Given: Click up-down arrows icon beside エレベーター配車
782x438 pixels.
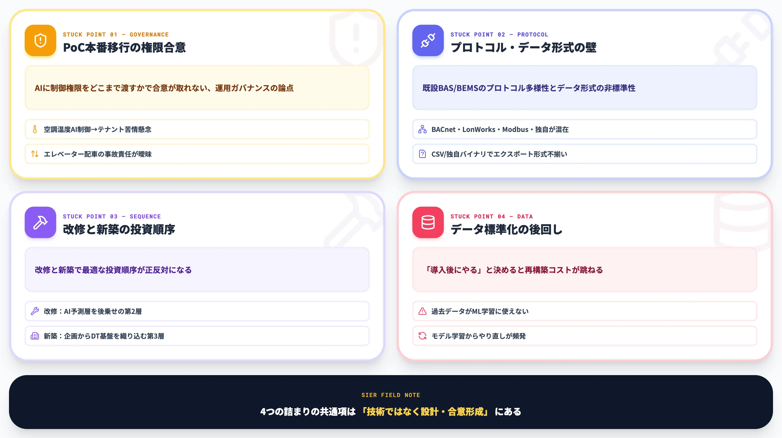Looking at the screenshot, I should tap(35, 154).
